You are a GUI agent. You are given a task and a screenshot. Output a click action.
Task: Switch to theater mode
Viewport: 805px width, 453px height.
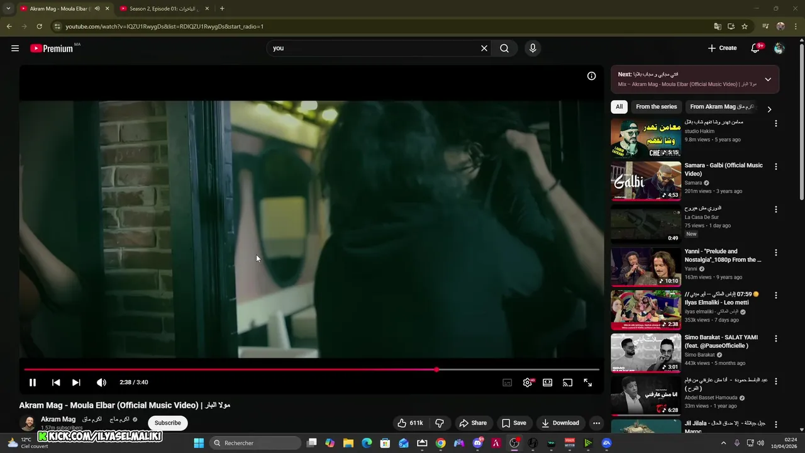pos(548,383)
